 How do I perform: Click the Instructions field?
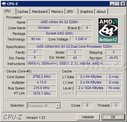74,63
